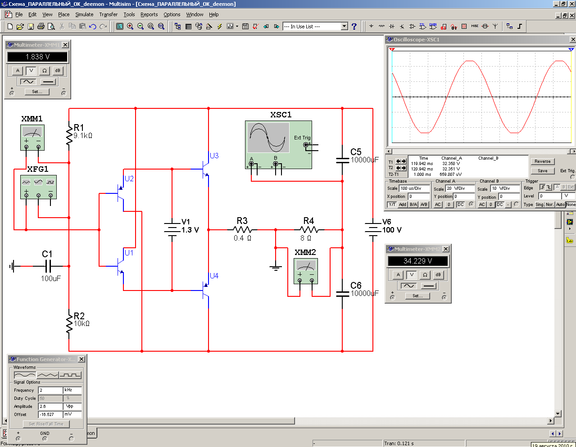Image resolution: width=576 pixels, height=447 pixels.
Task: Open the Amplitude unit Vpp selector
Action: 72,407
